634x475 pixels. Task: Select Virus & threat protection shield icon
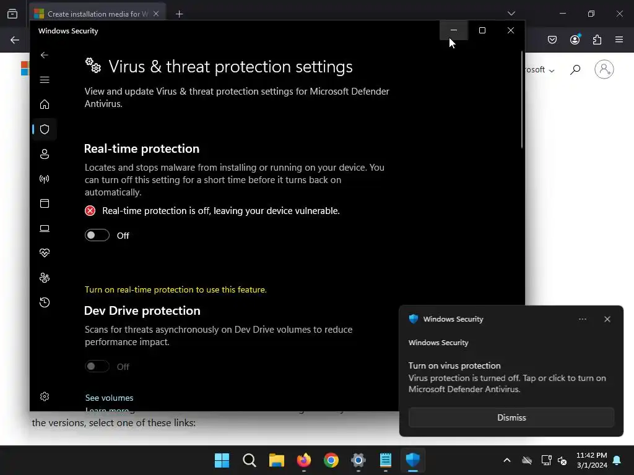(x=45, y=129)
